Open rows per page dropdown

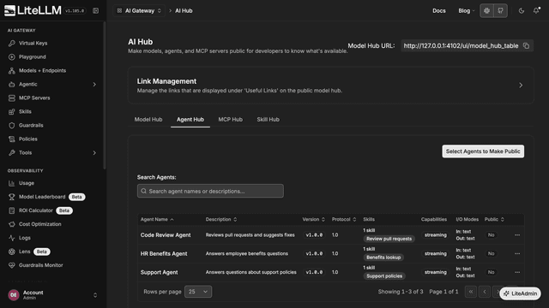tap(198, 292)
